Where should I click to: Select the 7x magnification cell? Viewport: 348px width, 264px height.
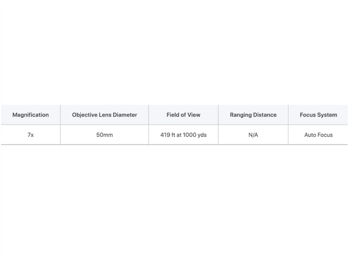point(30,135)
